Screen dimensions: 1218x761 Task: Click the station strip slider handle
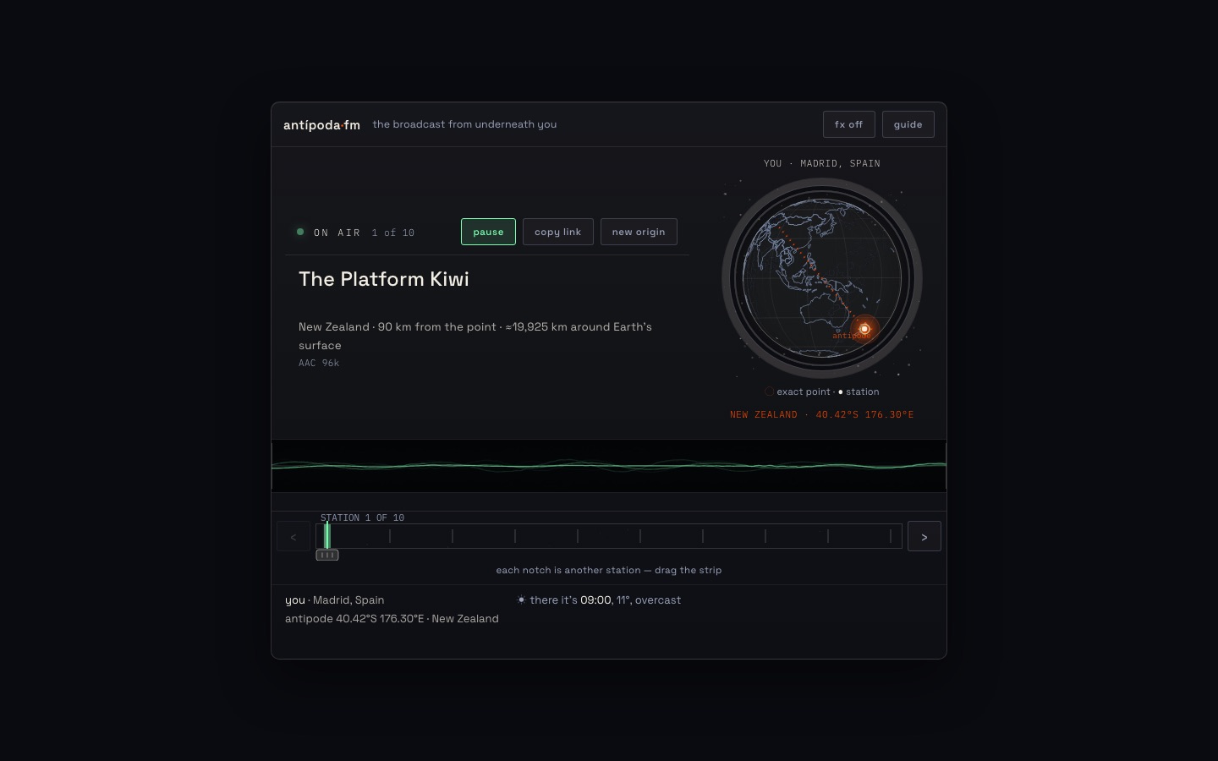coord(327,555)
